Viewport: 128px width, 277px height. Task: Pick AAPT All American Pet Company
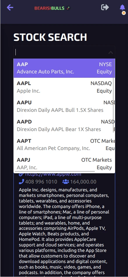[x=64, y=144]
